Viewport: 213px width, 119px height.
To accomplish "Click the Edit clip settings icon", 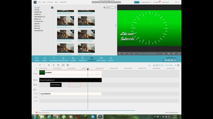I will 49,65.
